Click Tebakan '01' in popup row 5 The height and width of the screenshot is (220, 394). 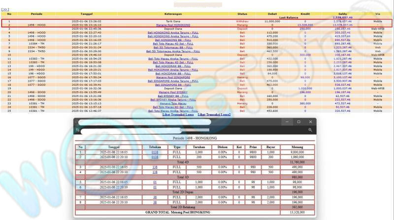[155, 182]
